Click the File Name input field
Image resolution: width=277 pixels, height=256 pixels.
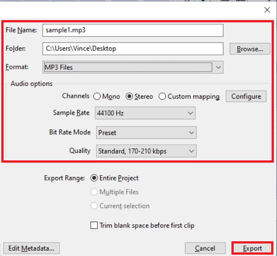tap(133, 30)
